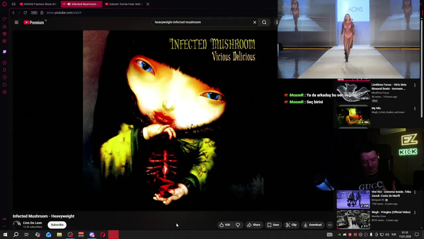424x239 pixels.
Task: Open the volume speaker tray icon
Action: (x=387, y=235)
